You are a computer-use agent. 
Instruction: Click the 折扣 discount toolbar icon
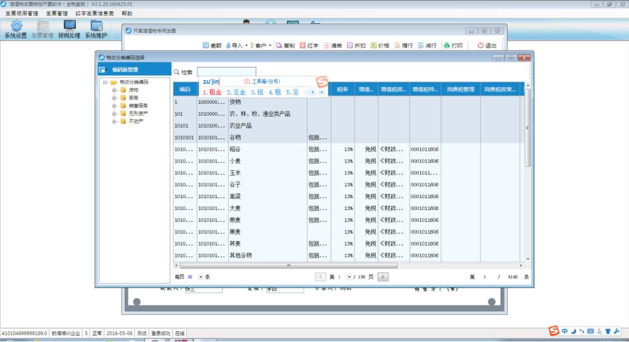point(350,46)
